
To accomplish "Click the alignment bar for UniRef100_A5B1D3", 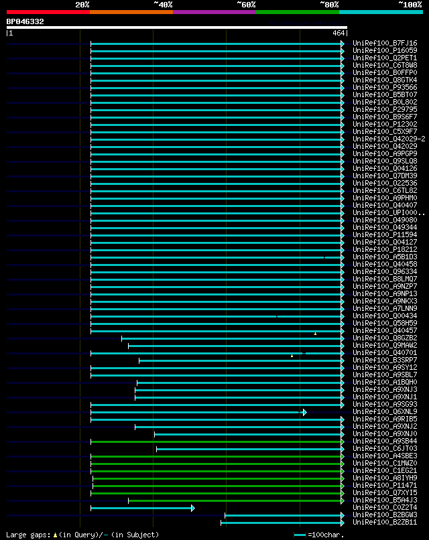I will pyautogui.click(x=216, y=257).
